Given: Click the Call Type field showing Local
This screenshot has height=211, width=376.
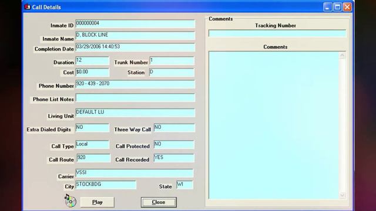Looking at the screenshot, I should point(92,145).
